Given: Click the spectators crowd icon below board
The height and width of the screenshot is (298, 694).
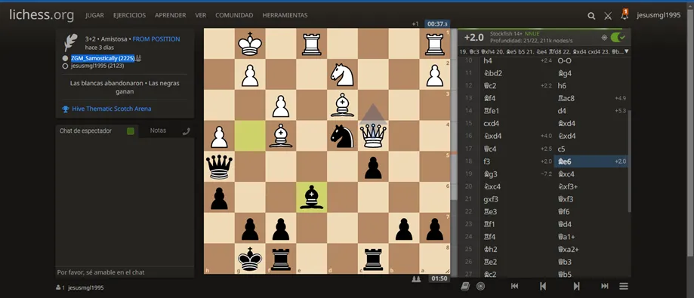Looking at the screenshot, I should (416, 279).
